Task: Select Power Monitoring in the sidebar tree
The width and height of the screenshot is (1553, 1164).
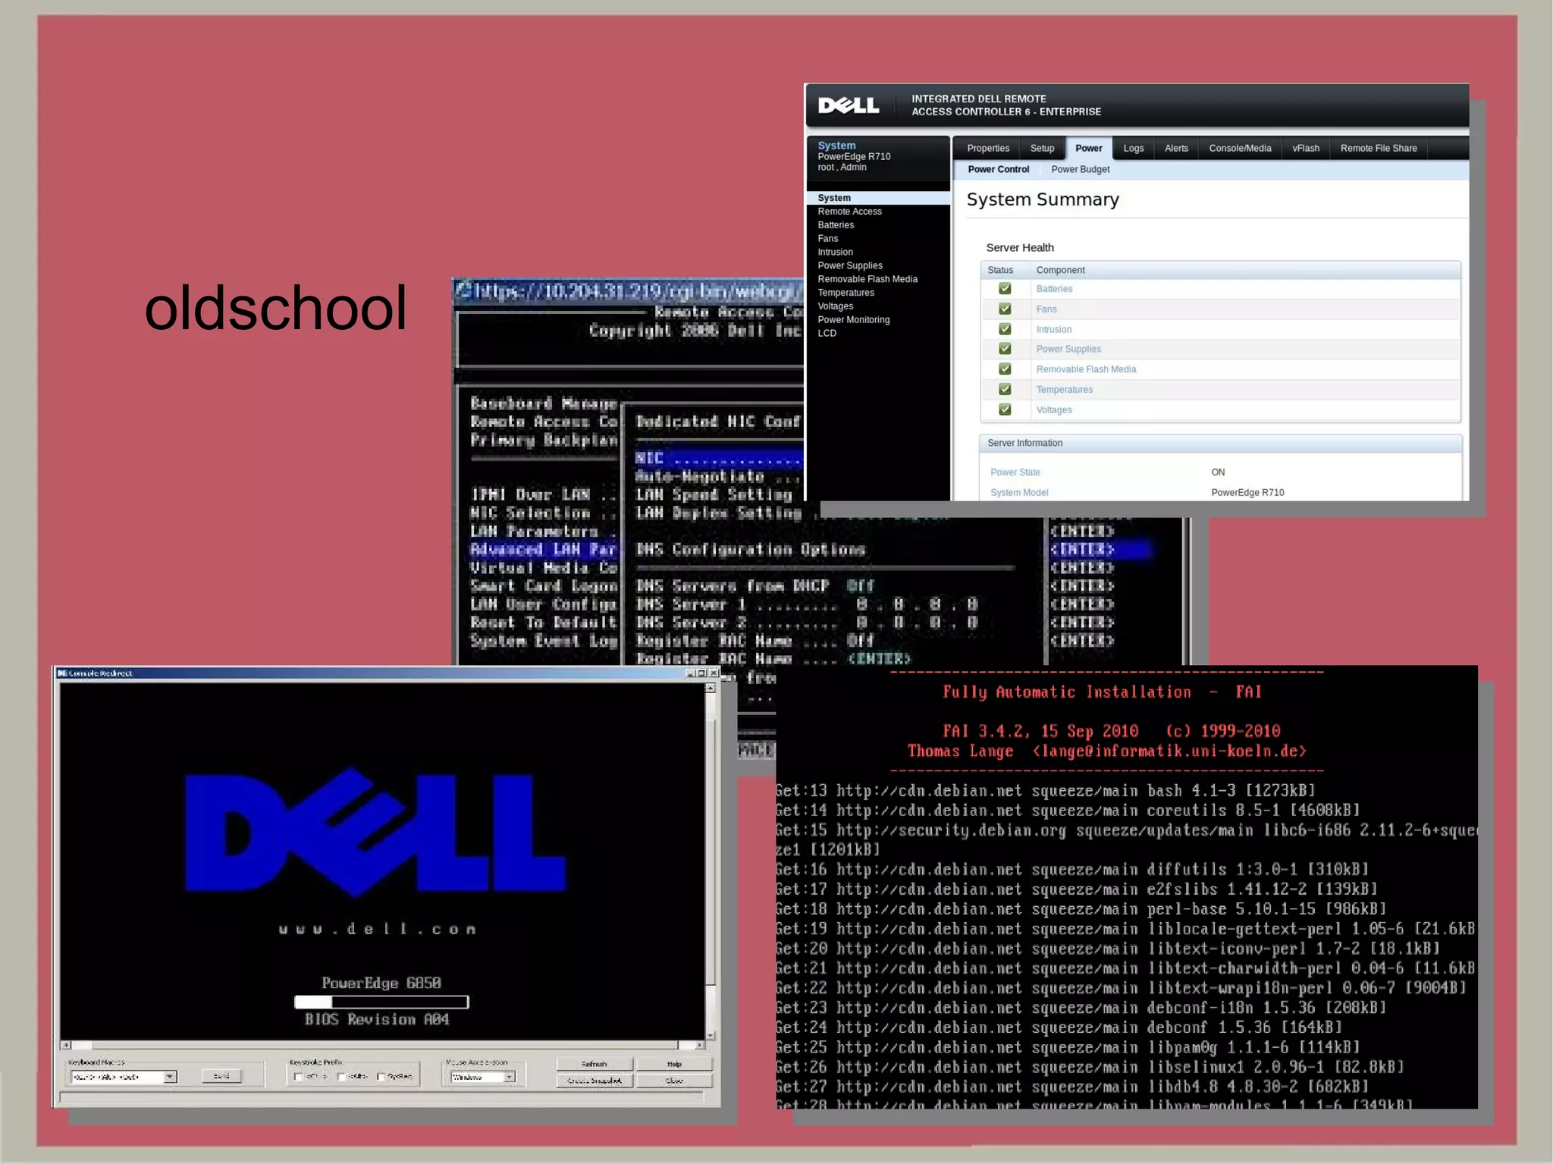Action: pos(853,320)
